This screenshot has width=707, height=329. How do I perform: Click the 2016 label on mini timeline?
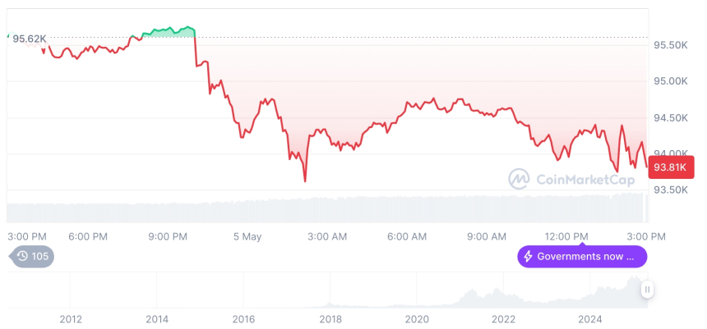tap(243, 319)
